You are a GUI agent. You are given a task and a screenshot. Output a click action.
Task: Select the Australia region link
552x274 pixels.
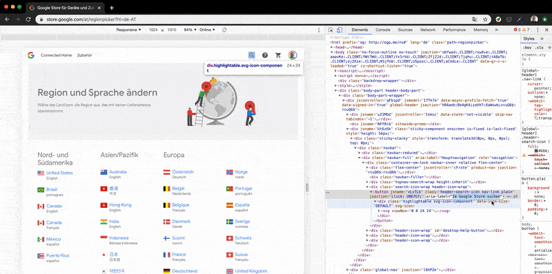(x=118, y=172)
